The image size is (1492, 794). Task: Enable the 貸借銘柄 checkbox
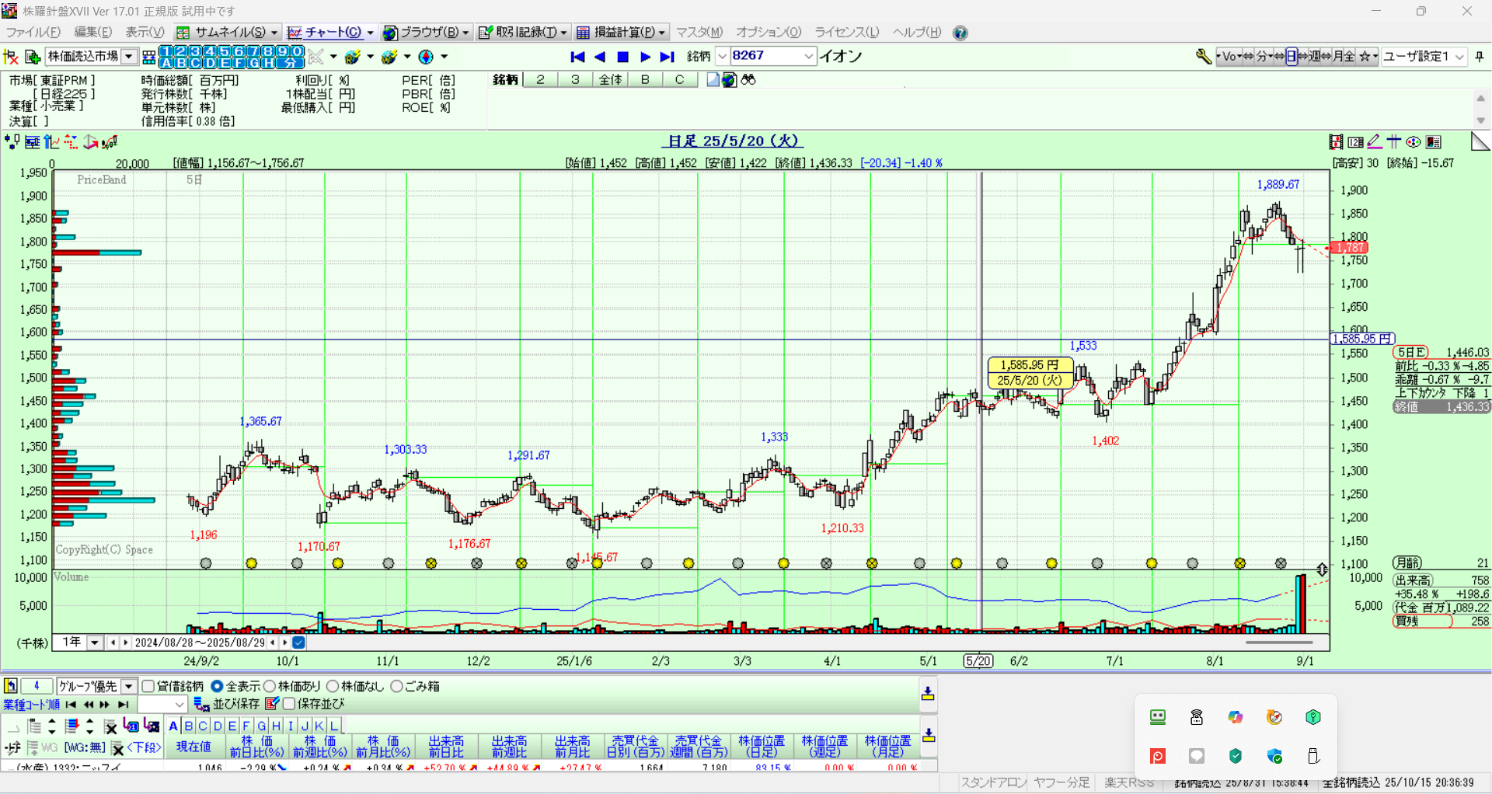[x=148, y=686]
